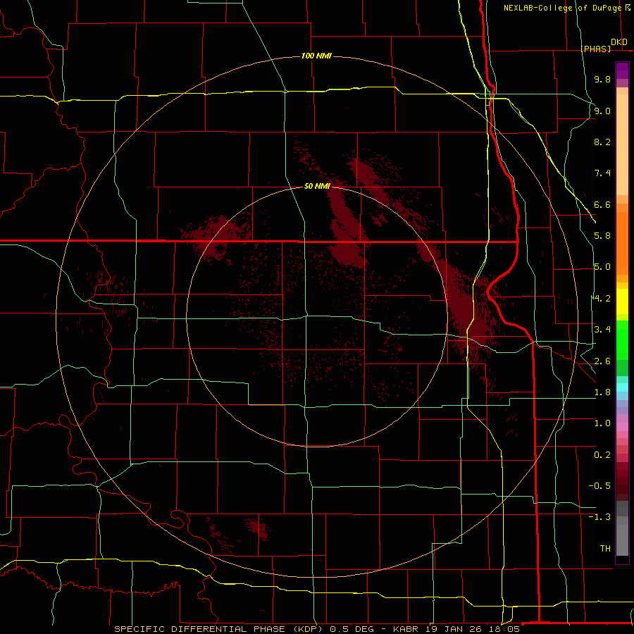Click the 0.2 legend value

[x=602, y=455]
